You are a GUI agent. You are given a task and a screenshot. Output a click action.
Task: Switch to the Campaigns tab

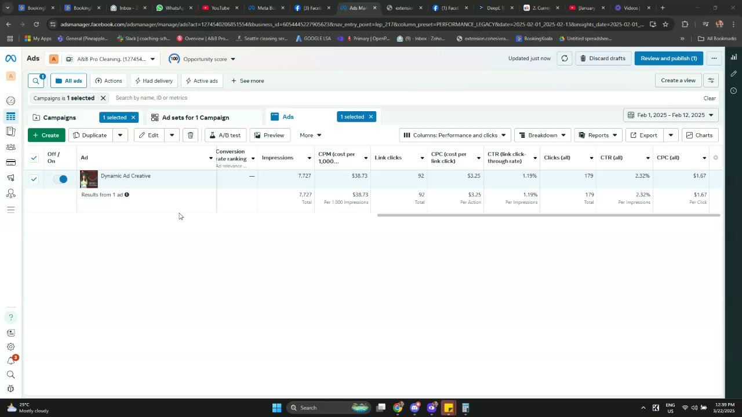60,118
